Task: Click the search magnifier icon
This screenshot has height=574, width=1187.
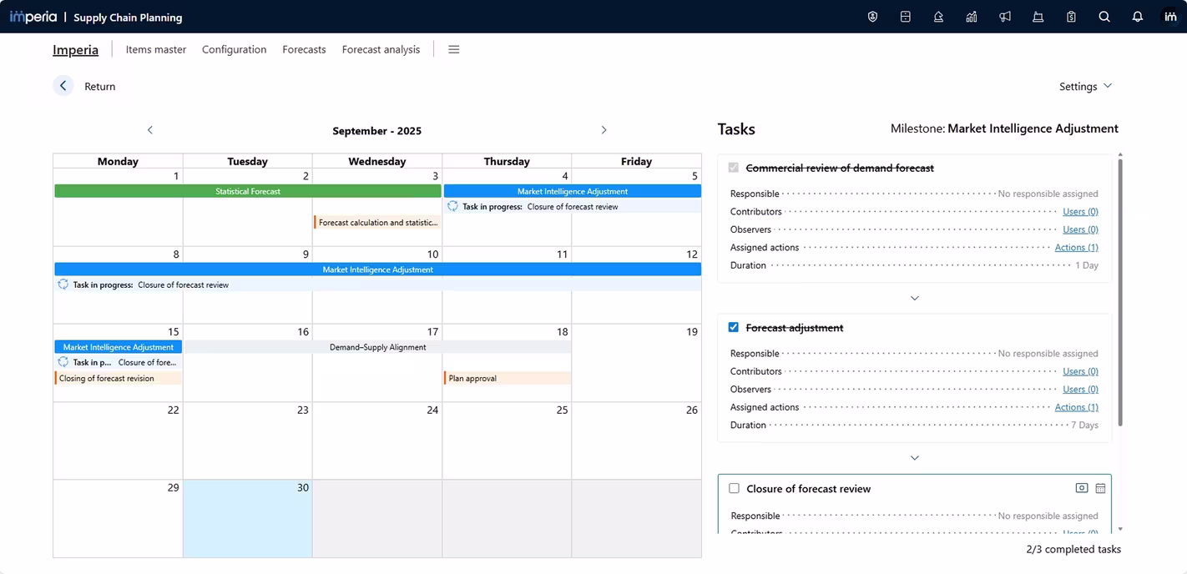Action: [x=1104, y=17]
